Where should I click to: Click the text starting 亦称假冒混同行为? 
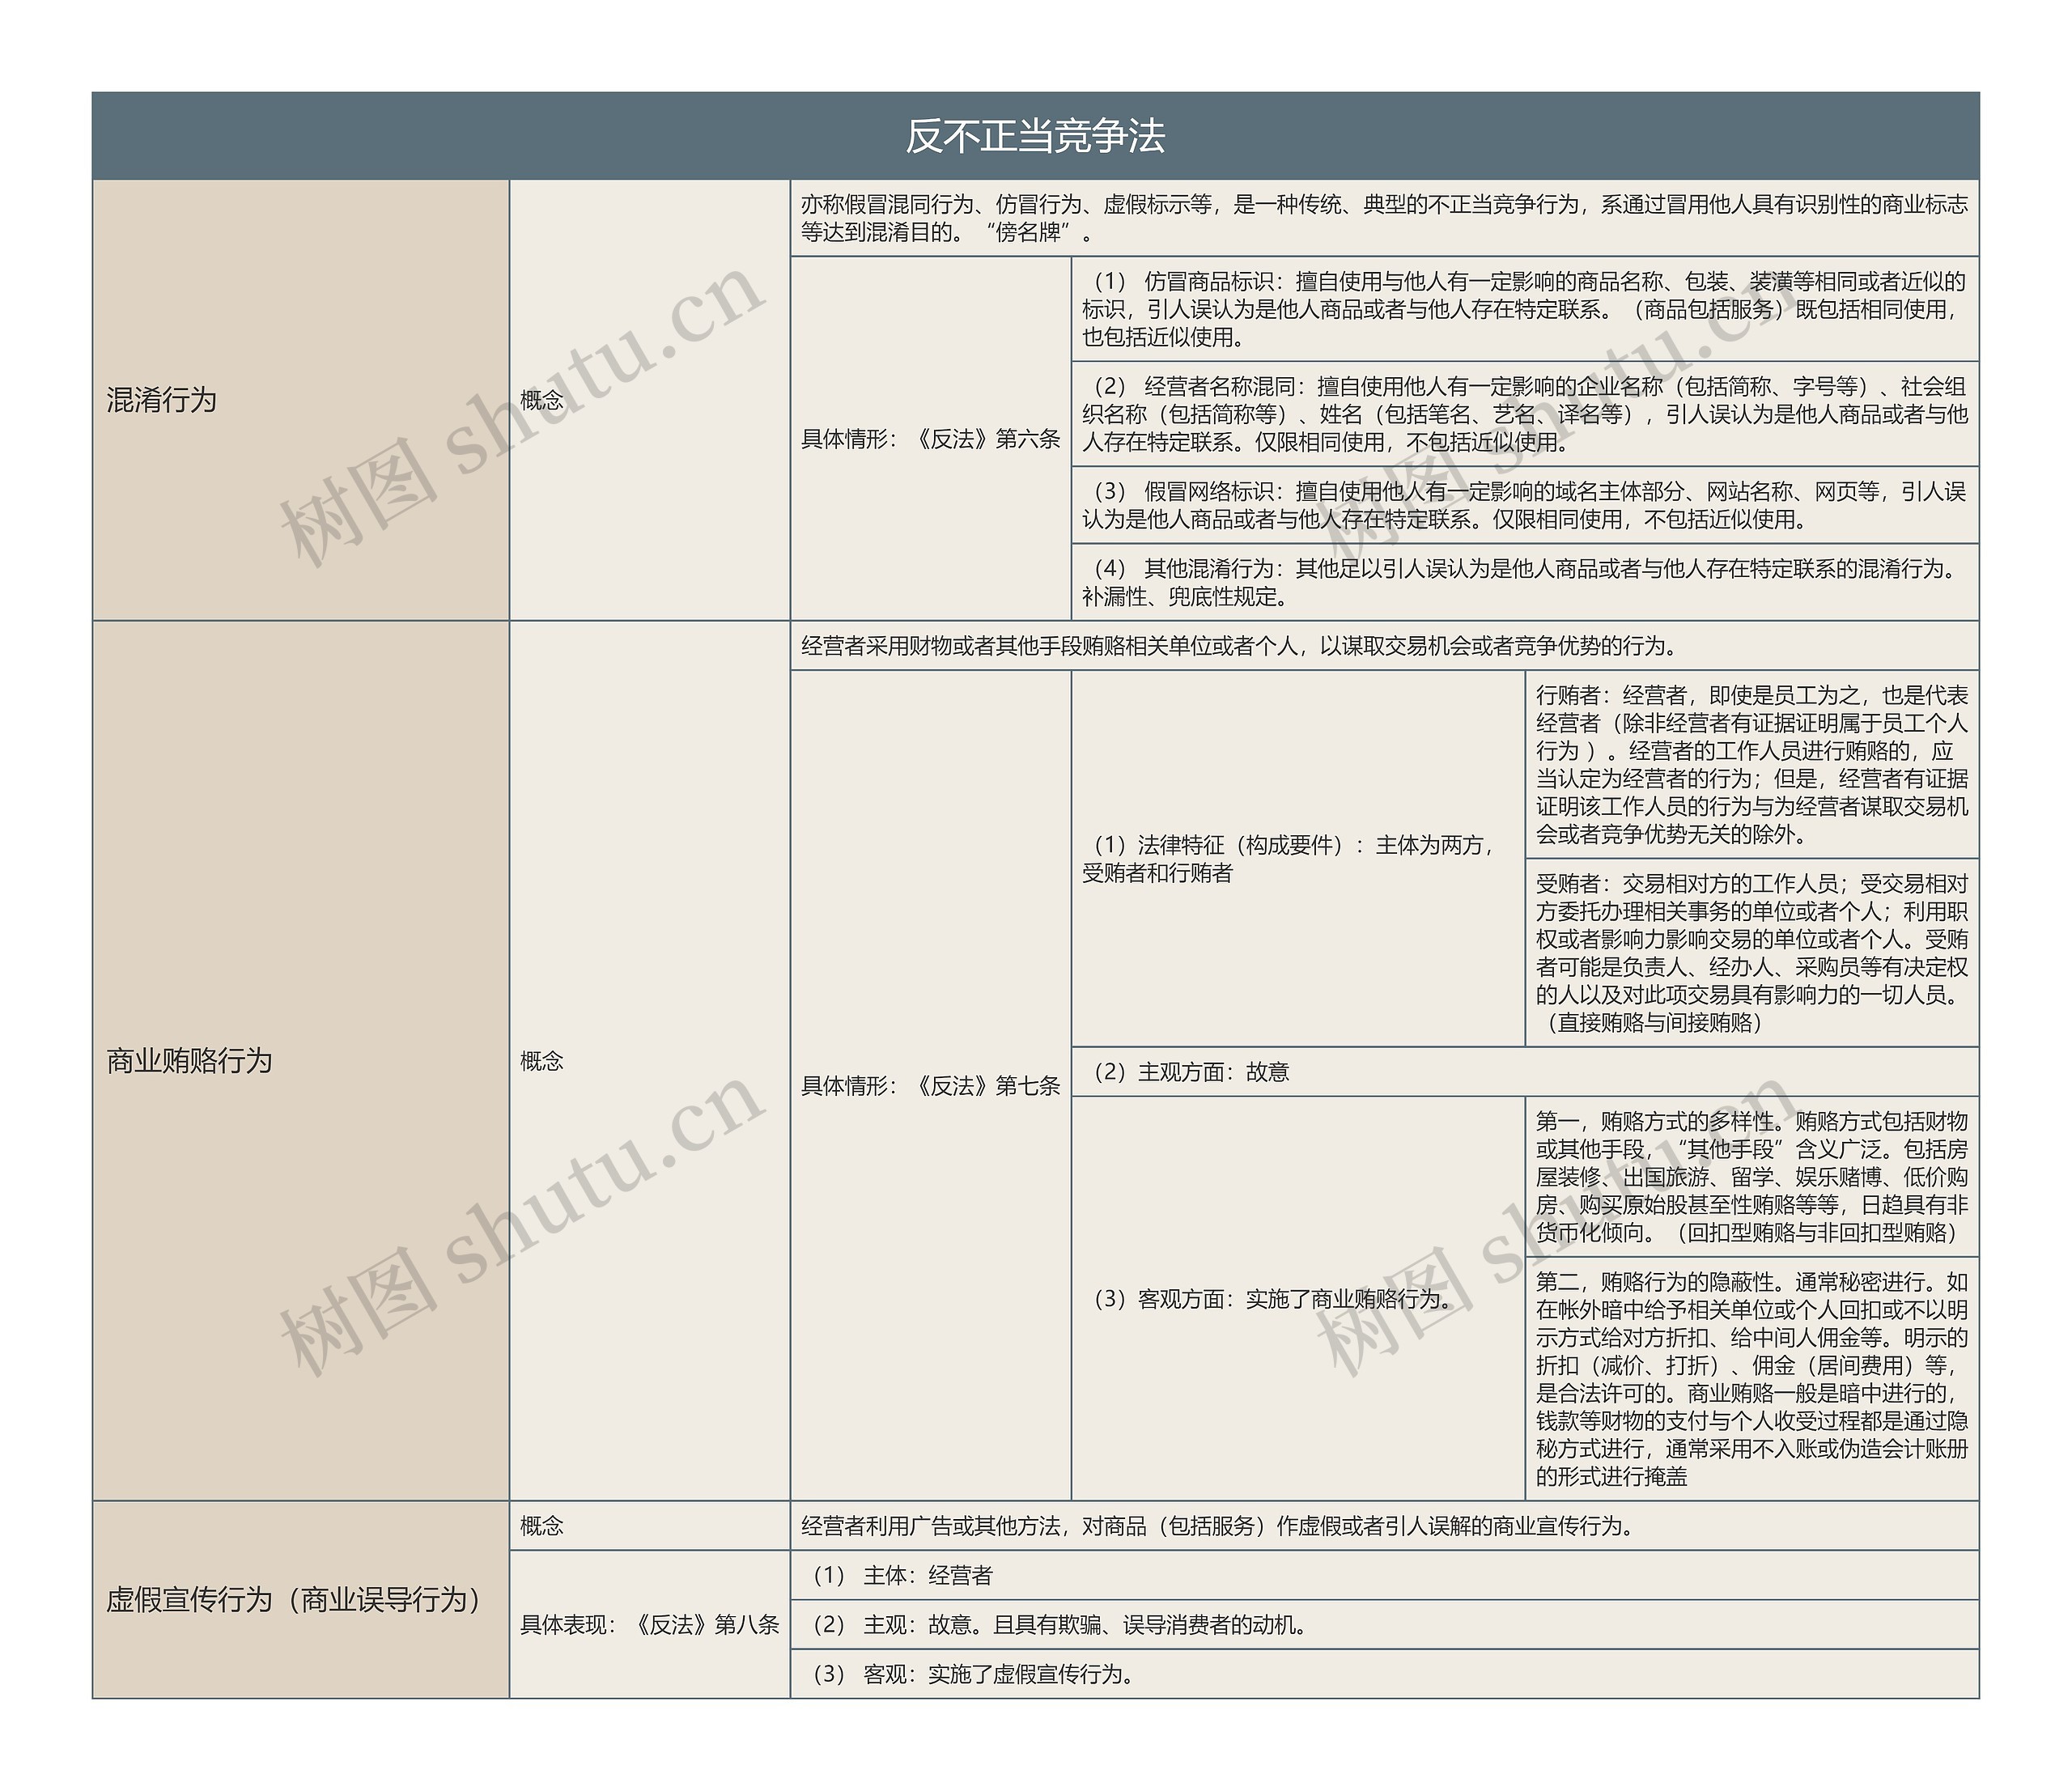[x=1385, y=218]
